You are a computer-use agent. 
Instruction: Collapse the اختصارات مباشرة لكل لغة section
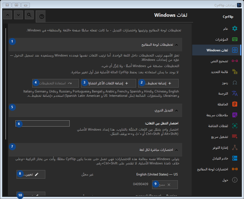point(95,150)
